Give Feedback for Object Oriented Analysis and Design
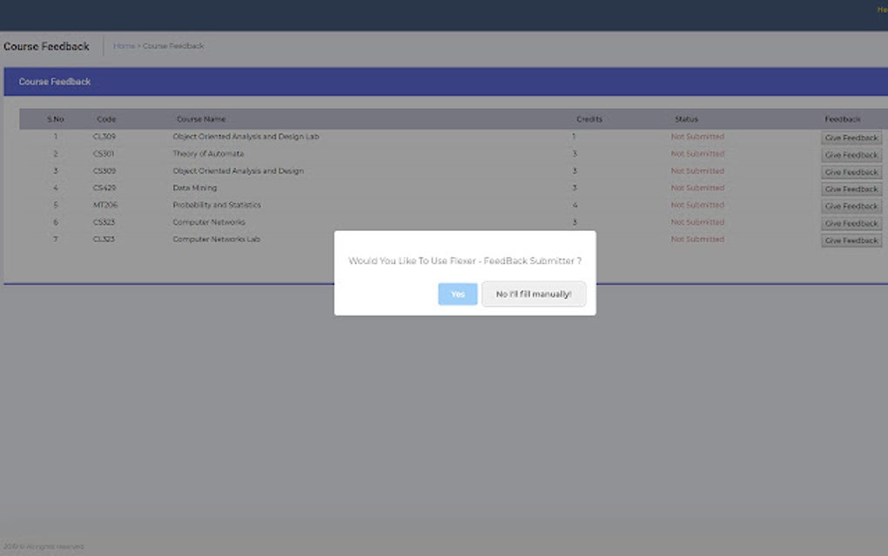The height and width of the screenshot is (556, 888). [x=851, y=171]
